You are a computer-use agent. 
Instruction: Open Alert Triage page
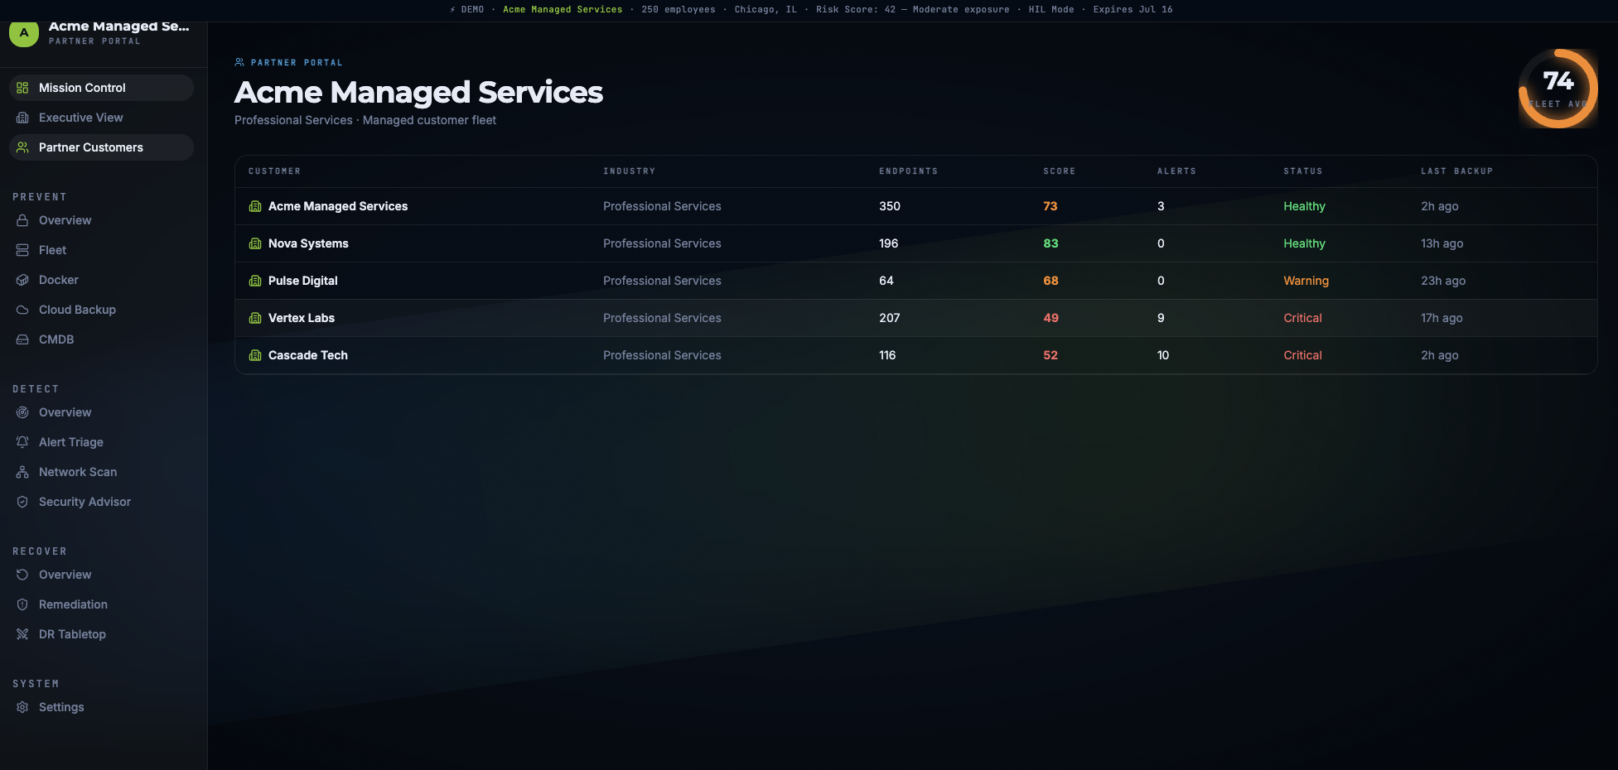pos(101,442)
